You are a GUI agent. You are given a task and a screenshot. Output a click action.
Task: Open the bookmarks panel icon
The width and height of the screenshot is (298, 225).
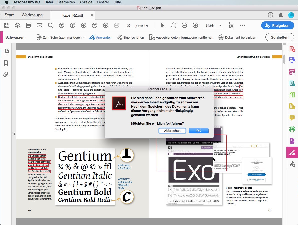(x=6, y=63)
